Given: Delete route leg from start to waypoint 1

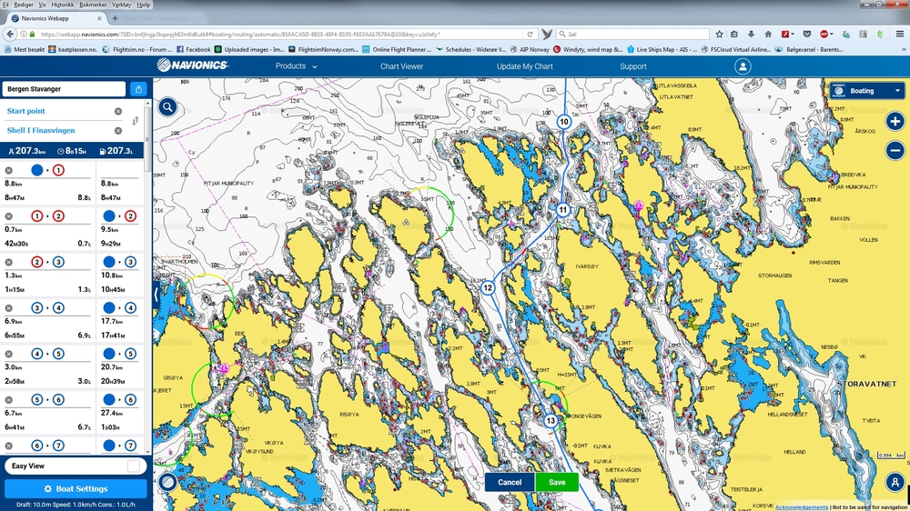Looking at the screenshot, I should [9, 171].
